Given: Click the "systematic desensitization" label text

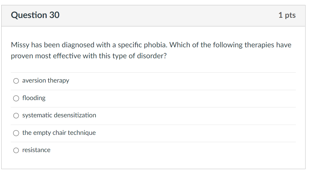Looking at the screenshot, I should [x=59, y=115].
